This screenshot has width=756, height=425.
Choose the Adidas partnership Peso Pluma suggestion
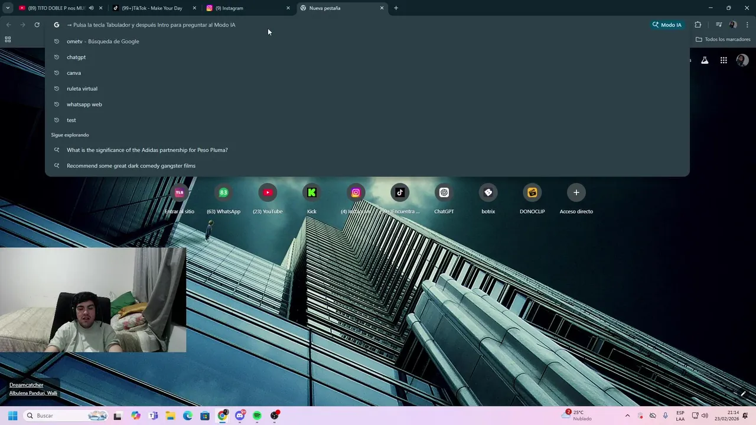(367, 150)
